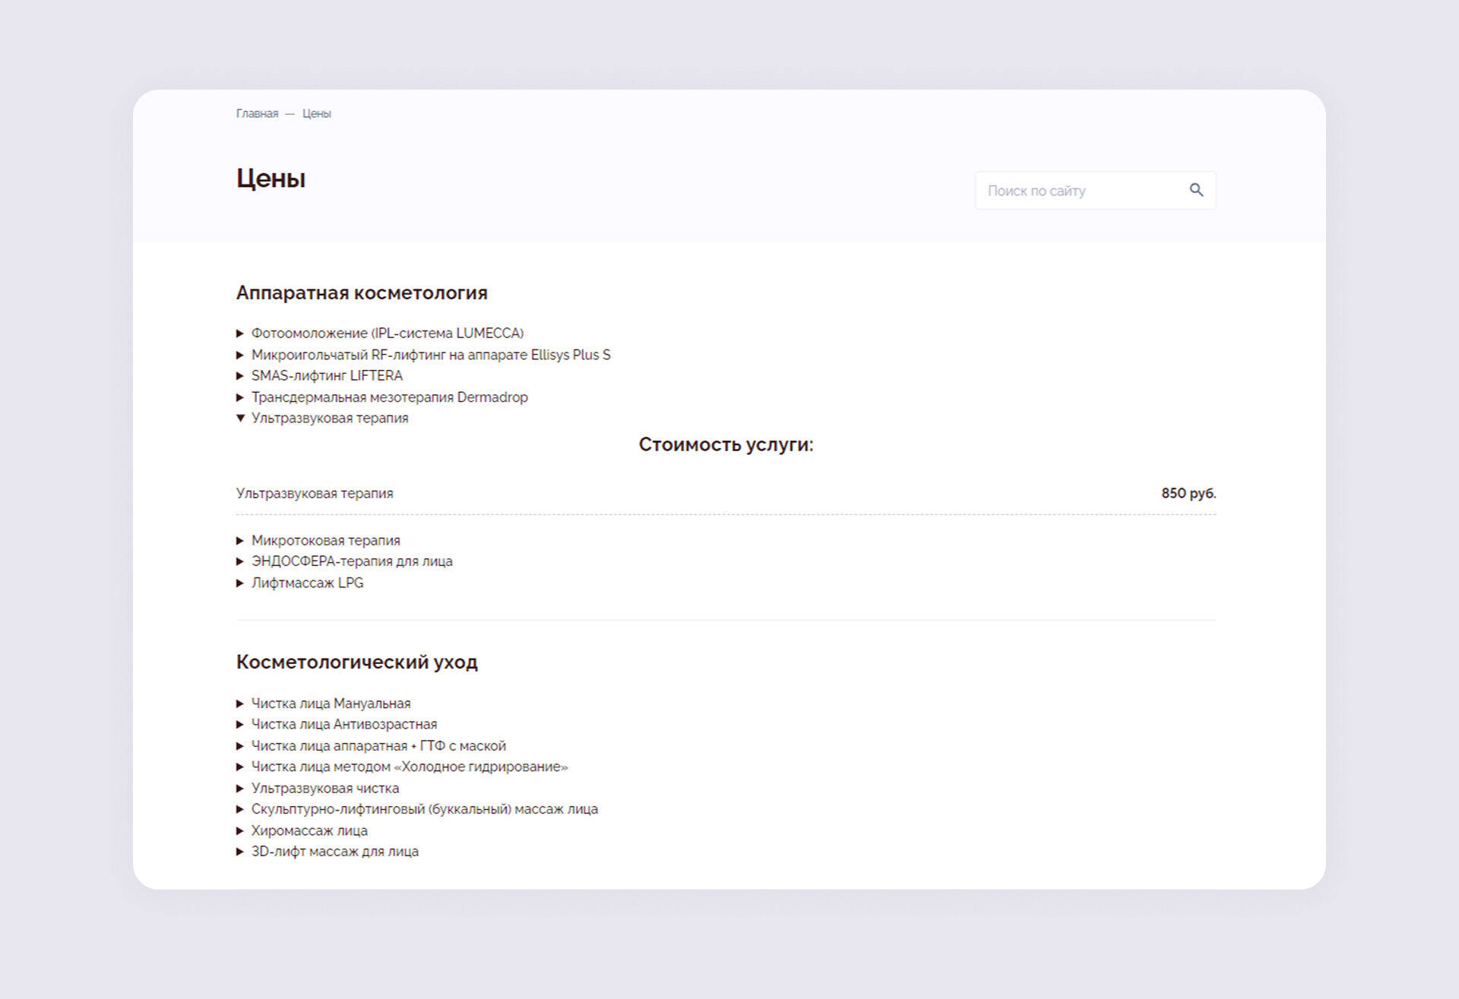Open 3D-лифт массаж для лица
Viewport: 1459px width, 999px height.
(334, 852)
